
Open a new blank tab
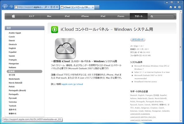(97, 7)
